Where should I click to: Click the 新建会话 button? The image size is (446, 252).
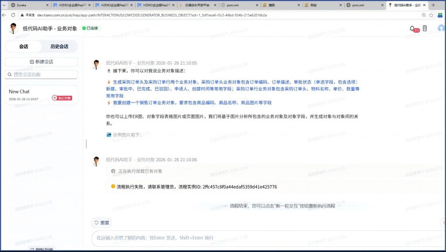click(41, 62)
